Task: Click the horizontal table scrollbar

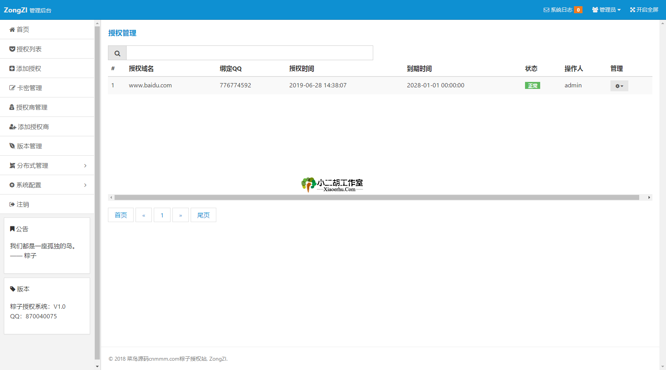Action: (x=377, y=198)
